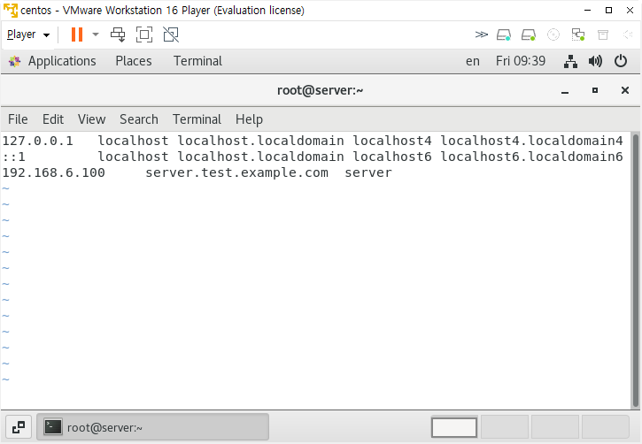This screenshot has width=642, height=444.
Task: Click the first hard disk device icon
Action: 504,34
